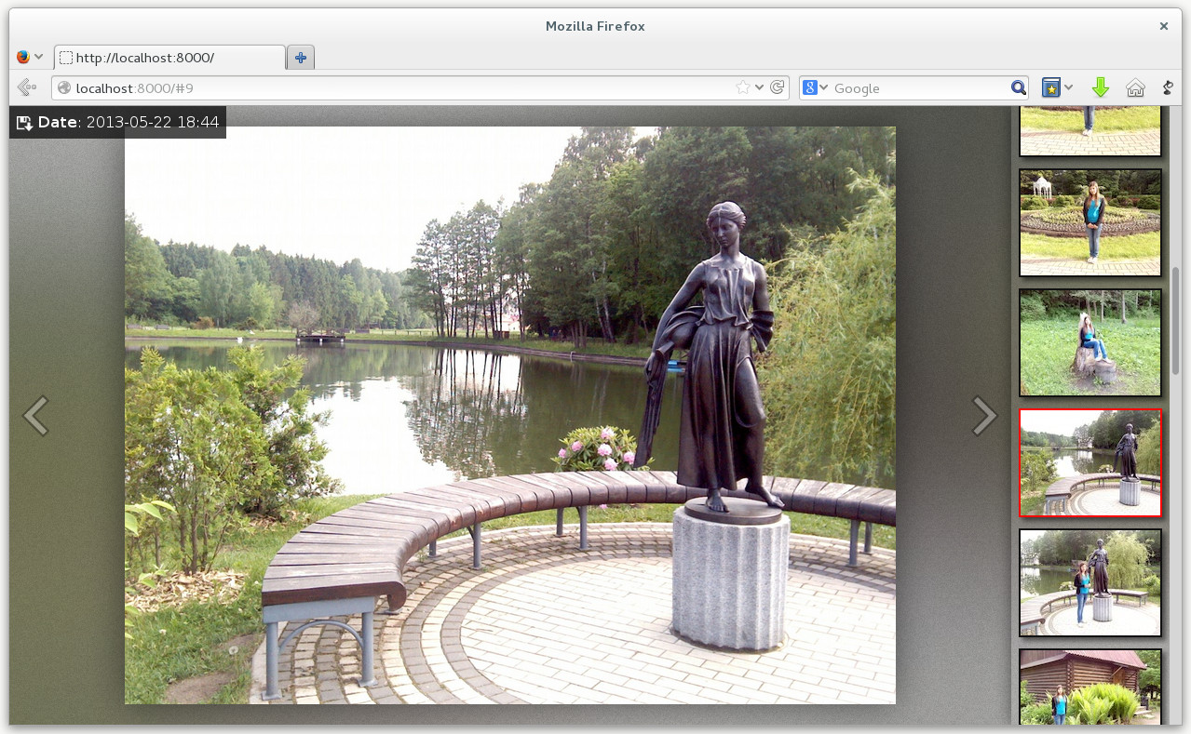
Task: Click the save icon beside Date
Action: click(24, 122)
